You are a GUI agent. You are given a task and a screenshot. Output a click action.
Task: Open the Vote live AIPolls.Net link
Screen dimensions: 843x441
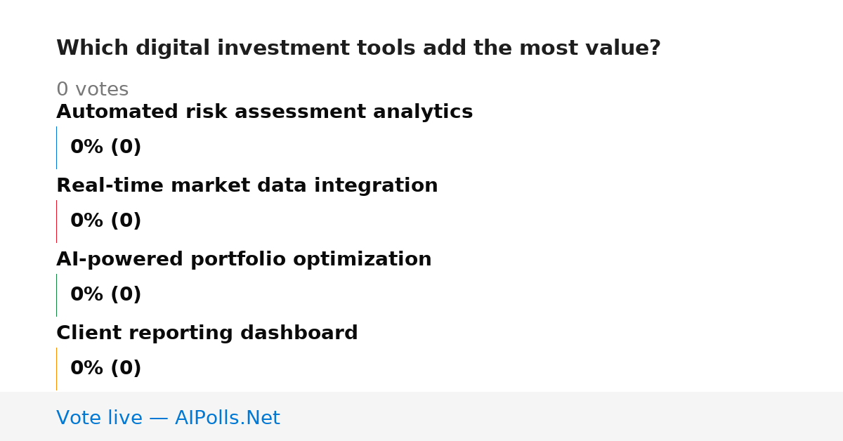click(168, 418)
